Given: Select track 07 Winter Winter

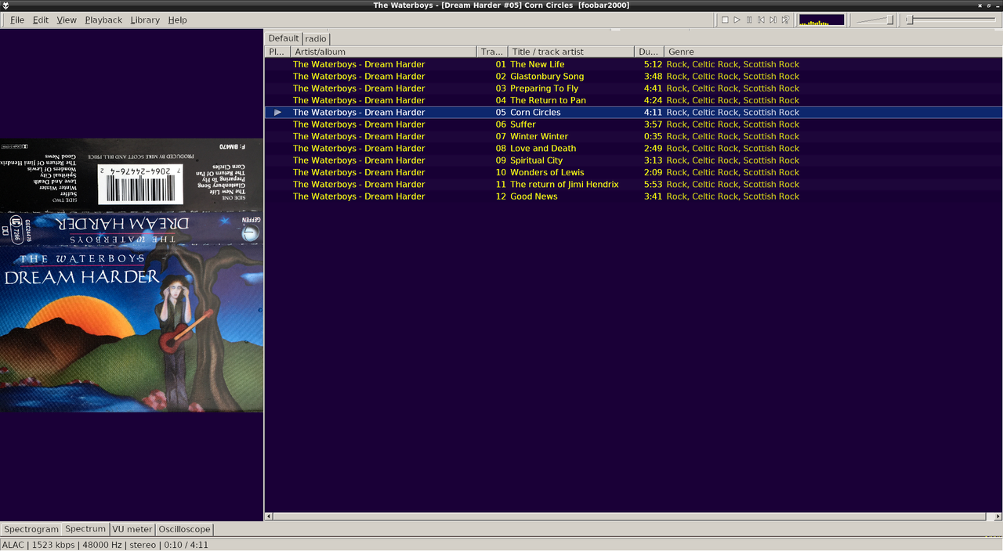Looking at the screenshot, I should (x=633, y=136).
